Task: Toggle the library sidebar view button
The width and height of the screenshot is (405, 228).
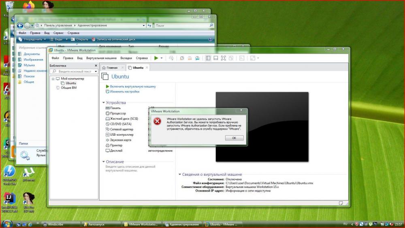Action: (208, 58)
